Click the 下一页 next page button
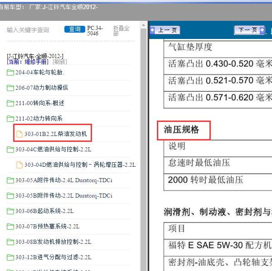The height and width of the screenshot is (271, 272). [249, 30]
